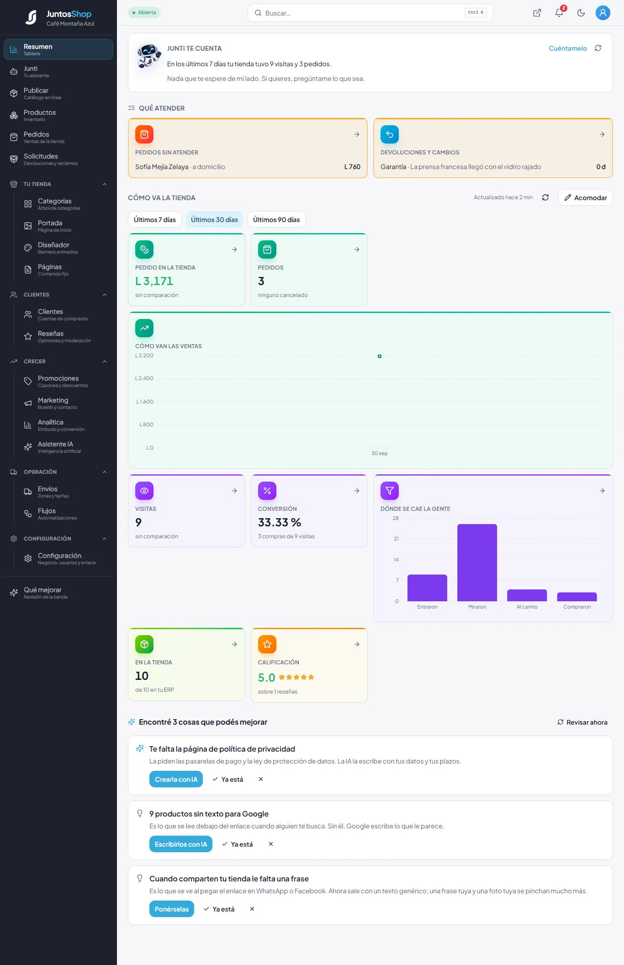The height and width of the screenshot is (965, 624).
Task: Click the Cuéntamelo link
Action: 568,48
